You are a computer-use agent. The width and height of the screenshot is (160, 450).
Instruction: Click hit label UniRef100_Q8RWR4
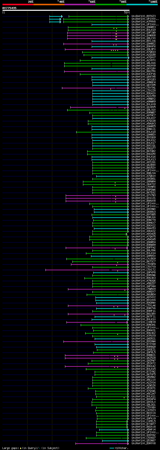(x=143, y=182)
